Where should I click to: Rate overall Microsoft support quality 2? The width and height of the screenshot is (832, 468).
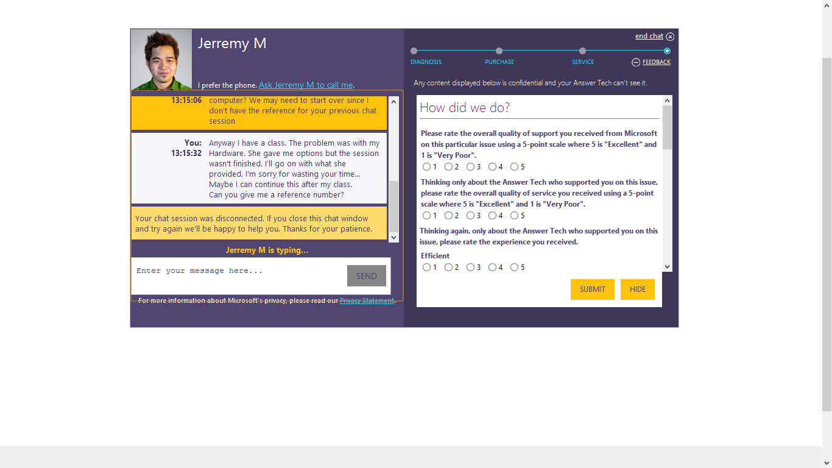(x=448, y=167)
